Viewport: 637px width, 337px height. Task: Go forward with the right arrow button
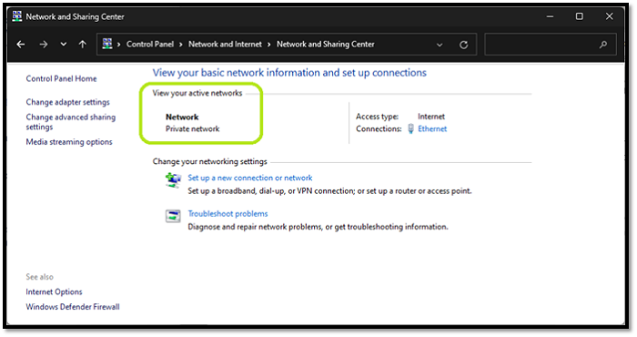(x=43, y=45)
